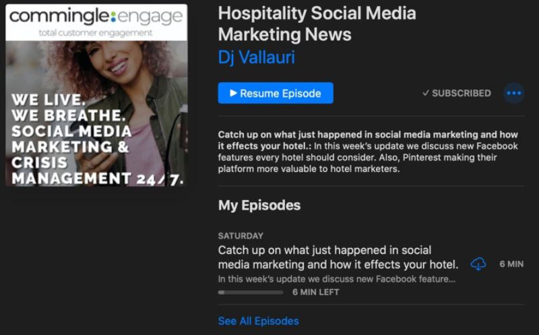539x335 pixels.
Task: Click the checkmark beside SUBSCRIBED
Action: coord(426,93)
